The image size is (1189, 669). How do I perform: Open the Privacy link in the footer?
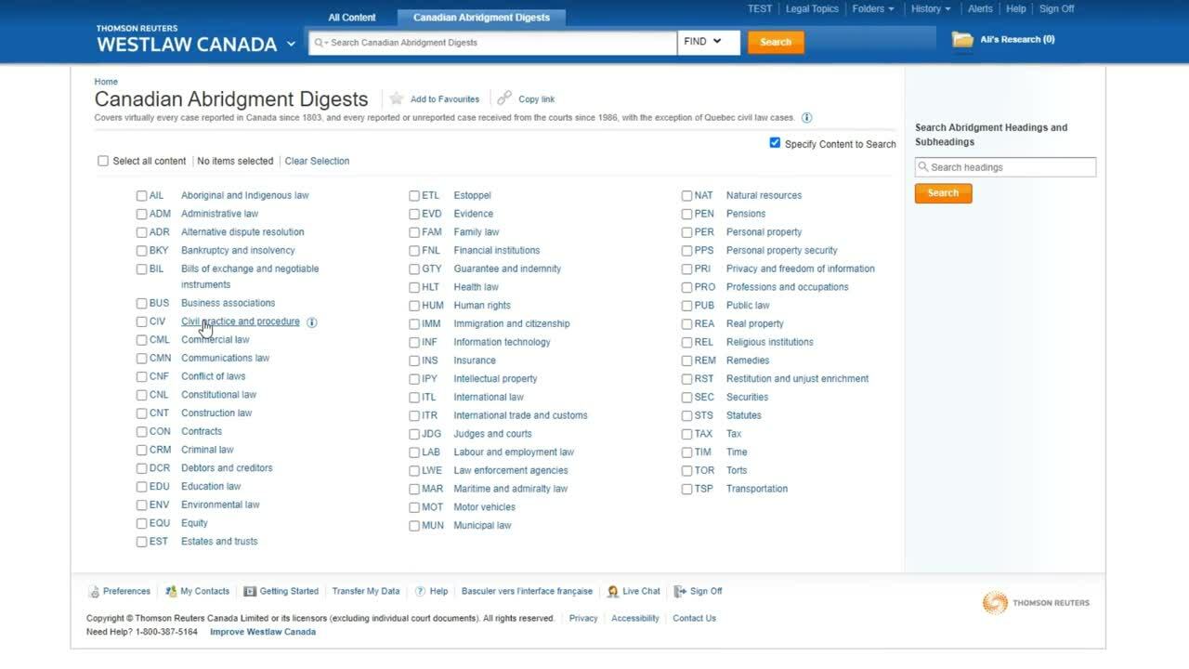coord(583,618)
